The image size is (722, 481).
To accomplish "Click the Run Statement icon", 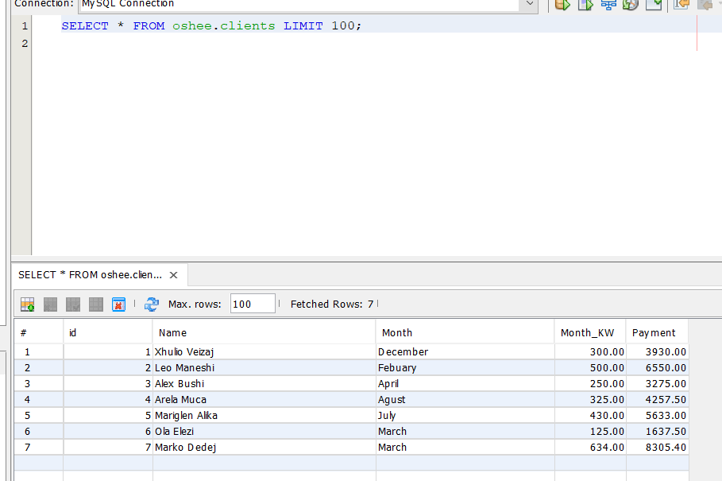I will coord(585,5).
